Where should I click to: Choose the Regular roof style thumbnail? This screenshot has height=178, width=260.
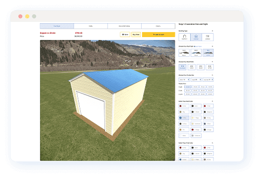tap(184, 53)
